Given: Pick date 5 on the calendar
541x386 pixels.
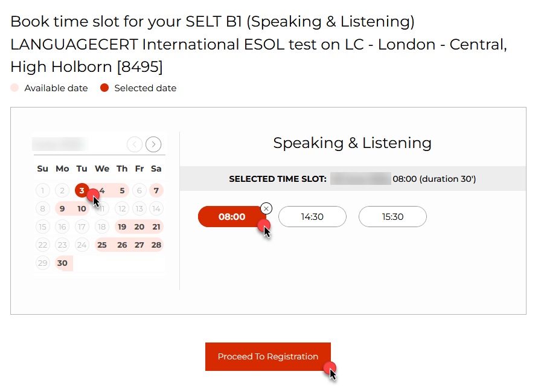Looking at the screenshot, I should coord(122,190).
